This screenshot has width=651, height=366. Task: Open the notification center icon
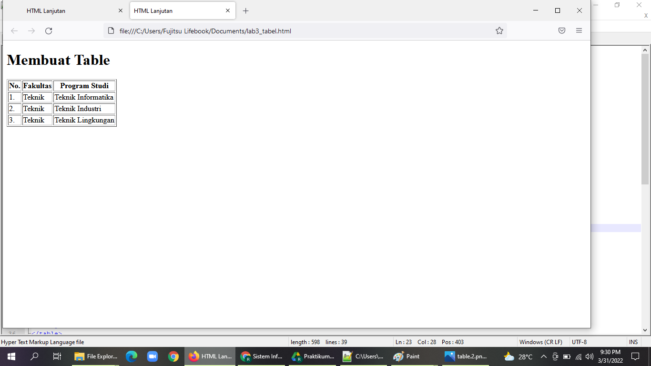(x=635, y=356)
